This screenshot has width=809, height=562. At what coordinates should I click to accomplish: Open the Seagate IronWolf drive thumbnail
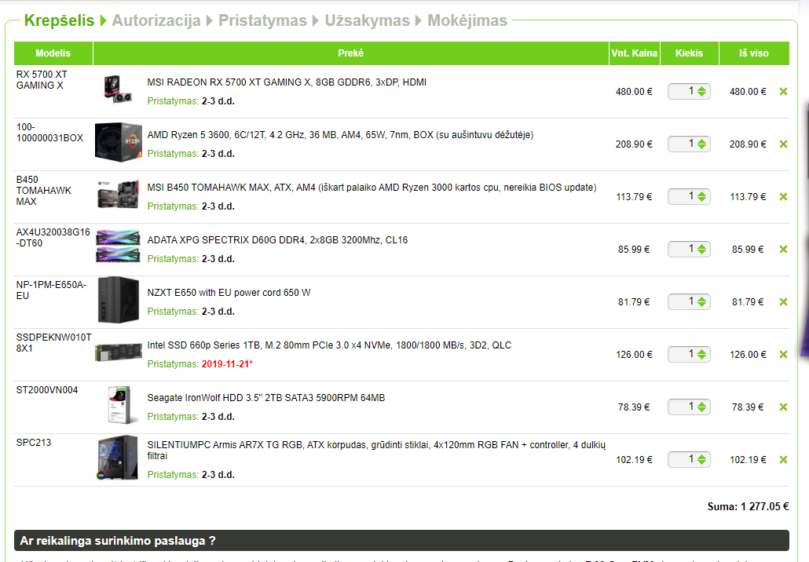(119, 405)
